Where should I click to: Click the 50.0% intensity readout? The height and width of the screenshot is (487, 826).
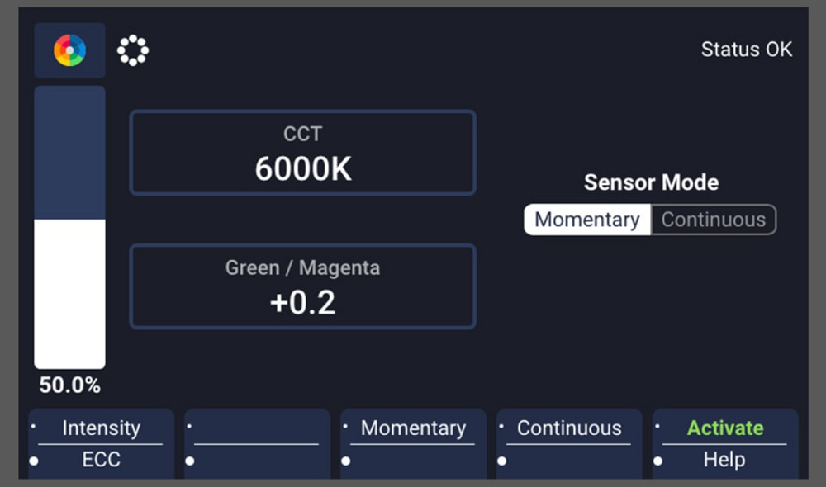point(69,385)
